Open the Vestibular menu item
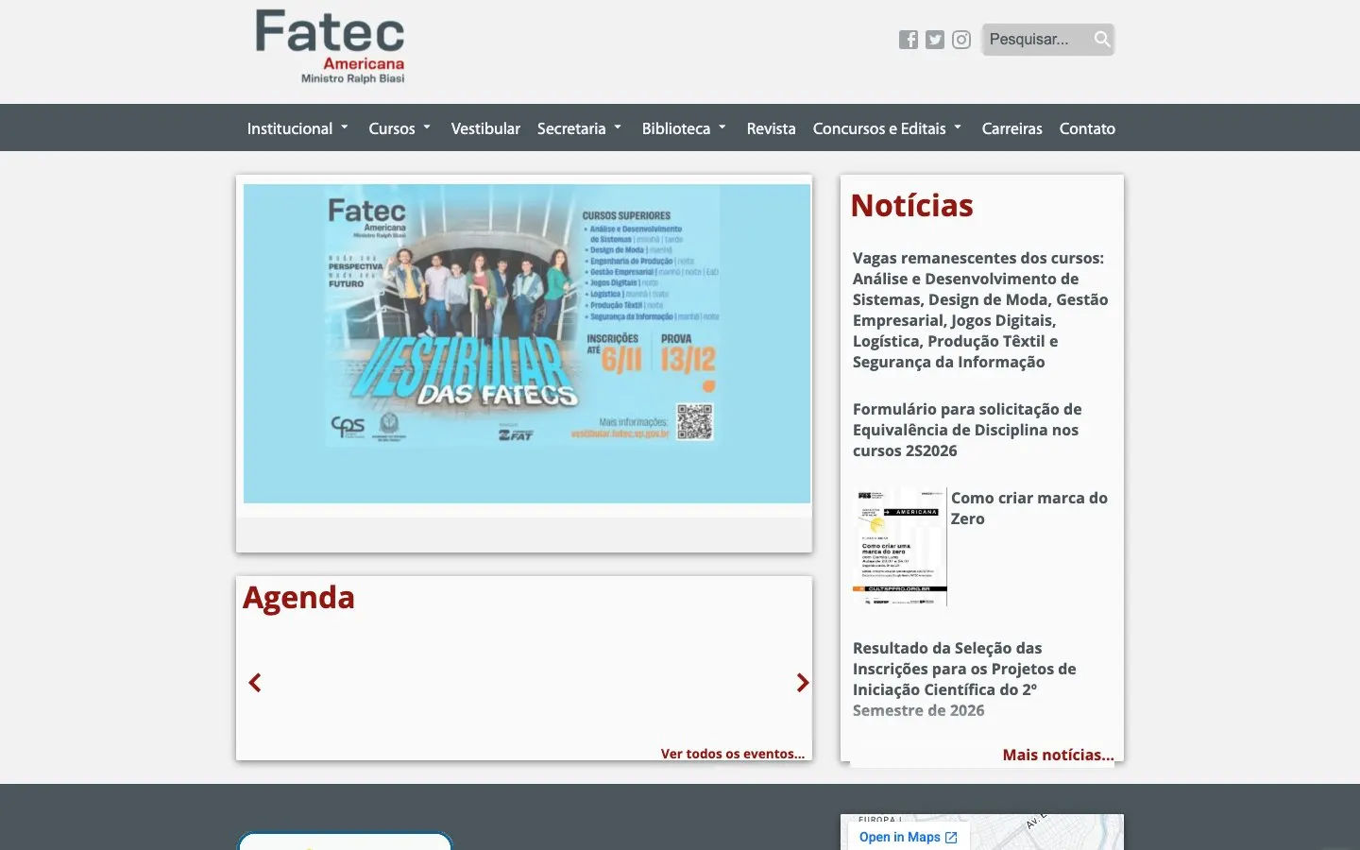 [485, 128]
